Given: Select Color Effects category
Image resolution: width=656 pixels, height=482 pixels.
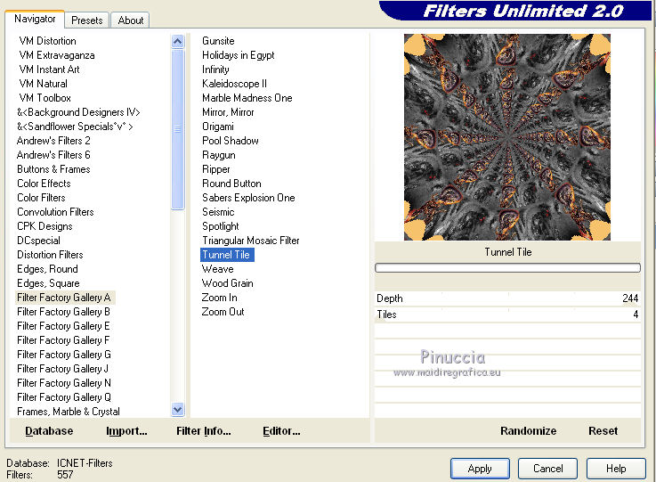Looking at the screenshot, I should (x=44, y=184).
